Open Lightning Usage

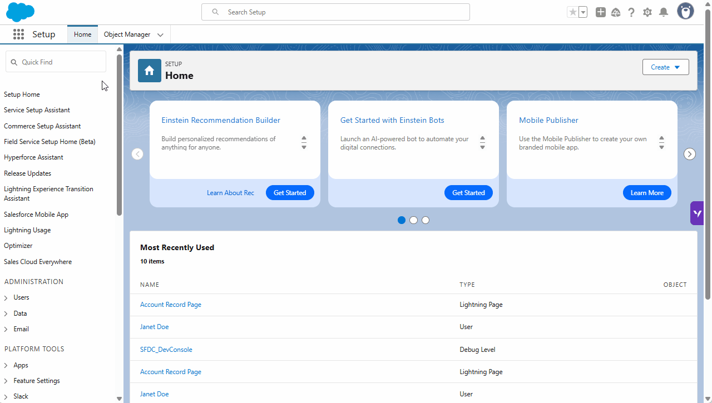click(27, 230)
